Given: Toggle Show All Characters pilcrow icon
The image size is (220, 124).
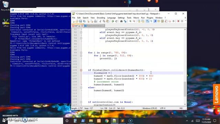Looking at the screenshot, I should pyautogui.click(x=151, y=21).
